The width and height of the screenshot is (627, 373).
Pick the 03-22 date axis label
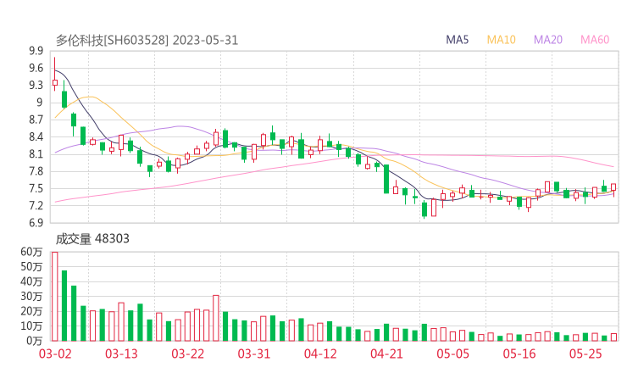[x=188, y=354]
